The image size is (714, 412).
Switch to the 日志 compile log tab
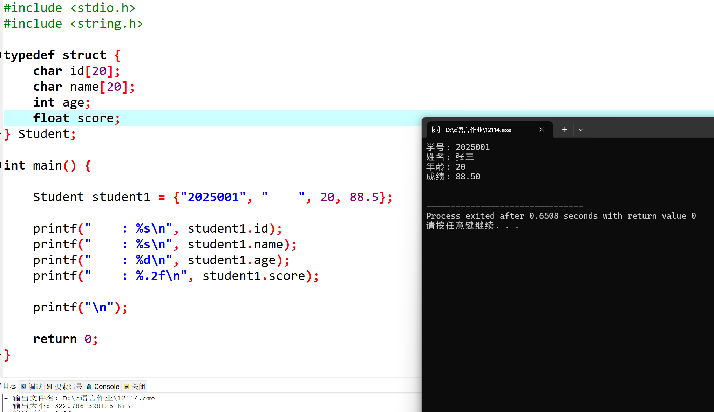(8, 386)
